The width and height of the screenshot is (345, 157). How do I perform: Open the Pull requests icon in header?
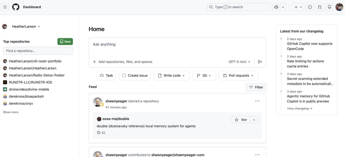click(x=320, y=7)
